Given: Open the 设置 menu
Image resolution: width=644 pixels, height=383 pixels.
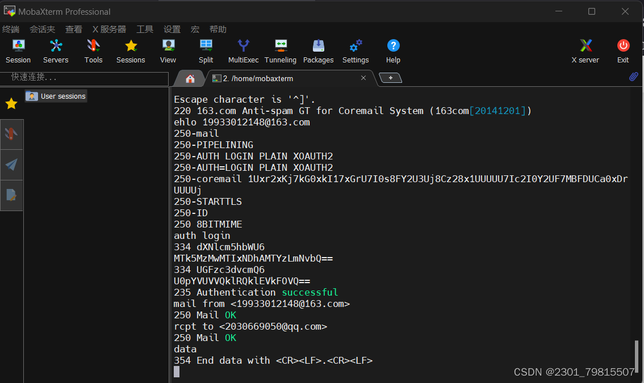Looking at the screenshot, I should 172,29.
